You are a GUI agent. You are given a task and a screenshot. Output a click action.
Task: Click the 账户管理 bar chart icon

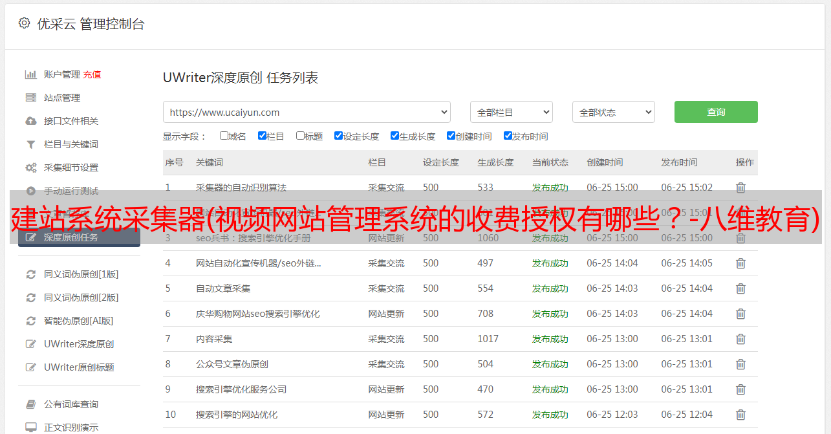click(30, 74)
